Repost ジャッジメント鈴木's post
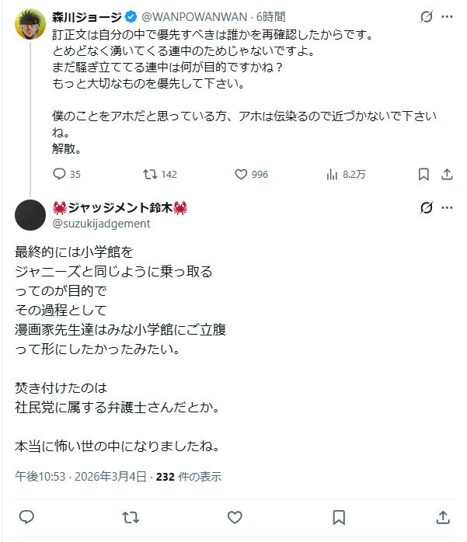 click(x=131, y=516)
